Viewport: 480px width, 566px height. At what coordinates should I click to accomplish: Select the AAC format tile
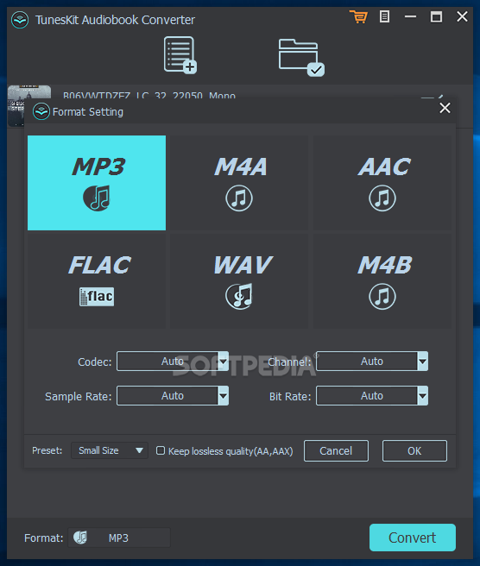click(x=382, y=183)
